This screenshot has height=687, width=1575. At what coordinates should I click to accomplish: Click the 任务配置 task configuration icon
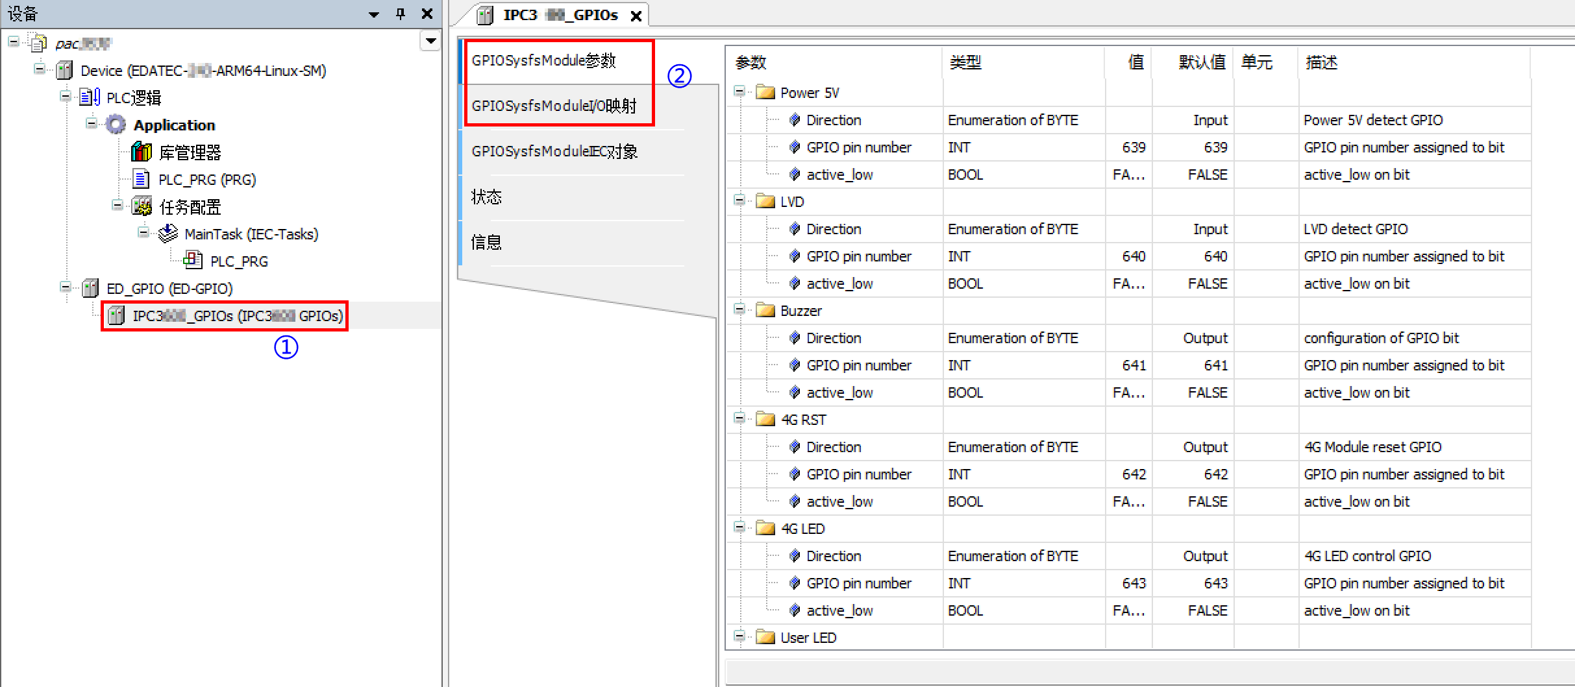coord(141,206)
